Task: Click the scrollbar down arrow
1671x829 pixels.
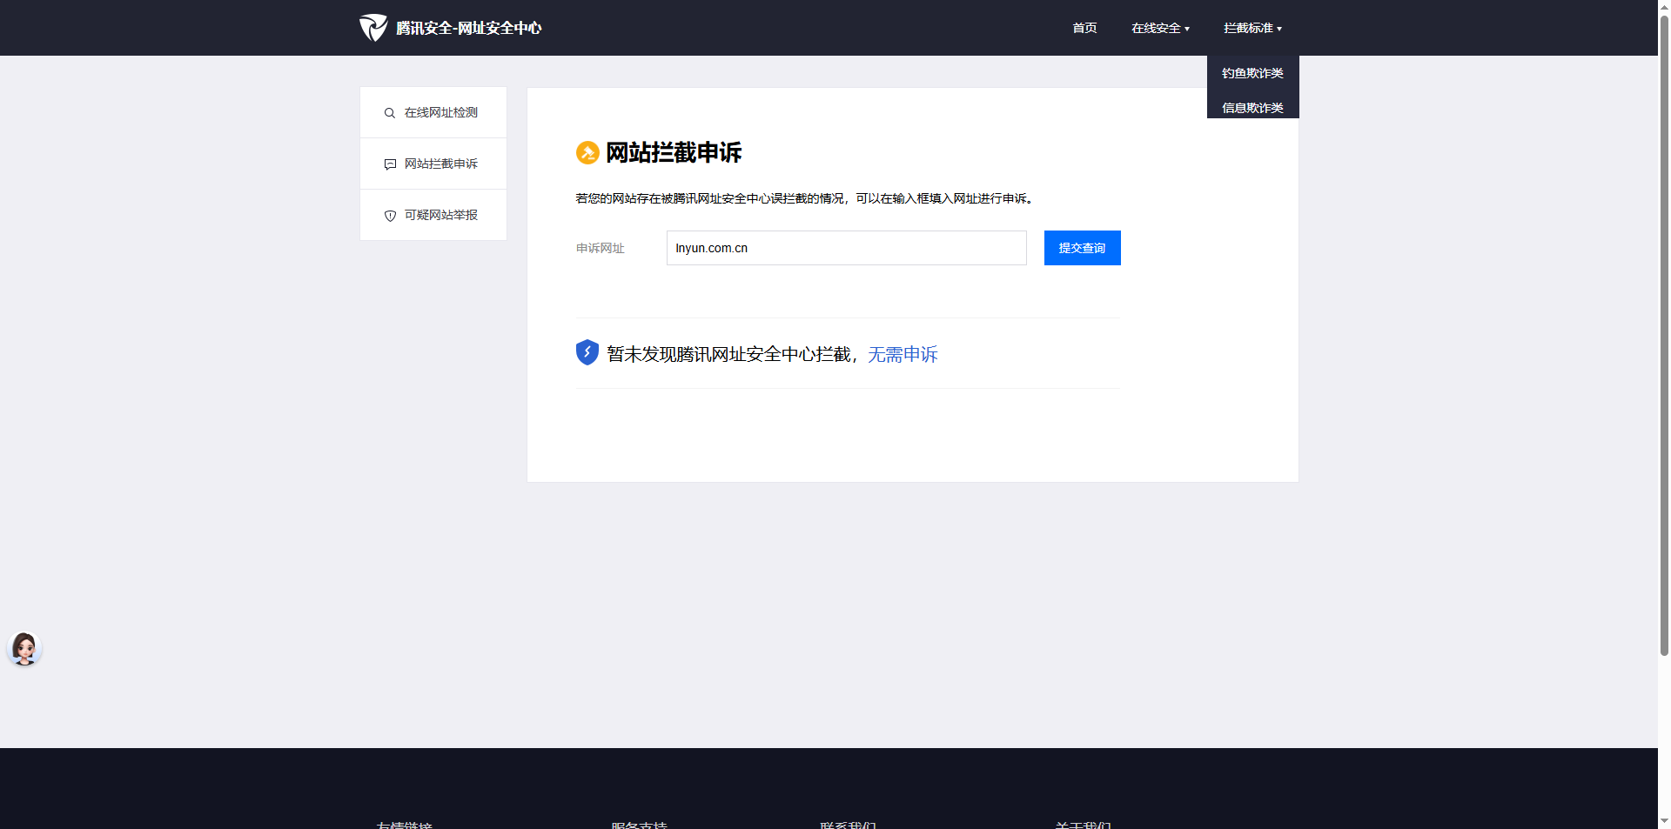Action: tap(1664, 820)
